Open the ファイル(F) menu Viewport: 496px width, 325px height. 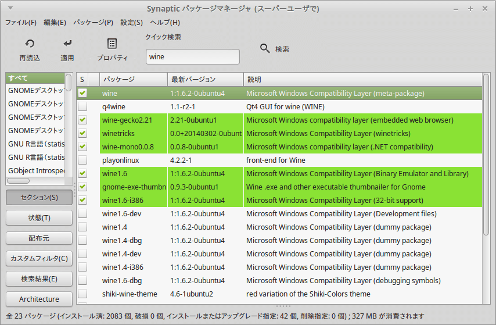21,23
